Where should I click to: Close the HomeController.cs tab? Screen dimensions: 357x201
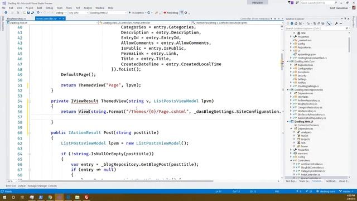tap(64, 18)
